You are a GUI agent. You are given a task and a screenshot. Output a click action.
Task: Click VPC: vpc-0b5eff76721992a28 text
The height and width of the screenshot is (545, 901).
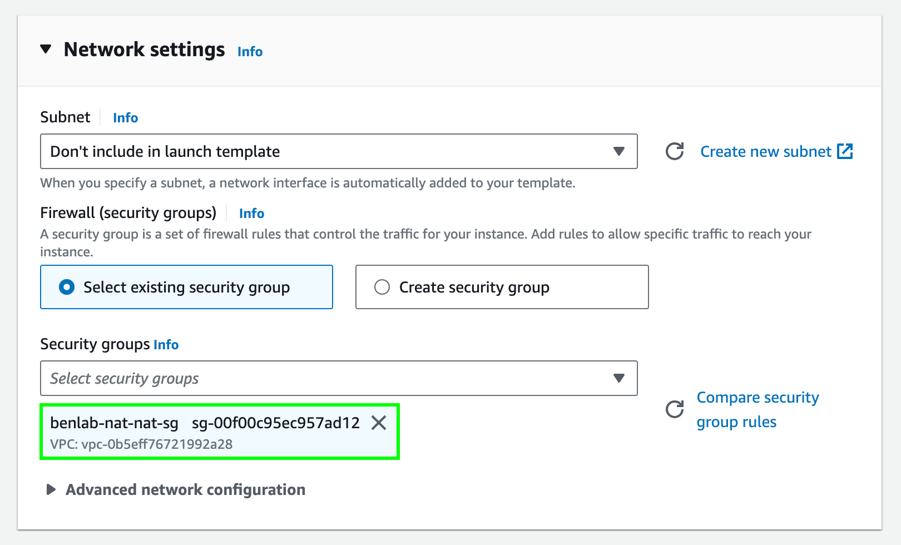pos(141,444)
